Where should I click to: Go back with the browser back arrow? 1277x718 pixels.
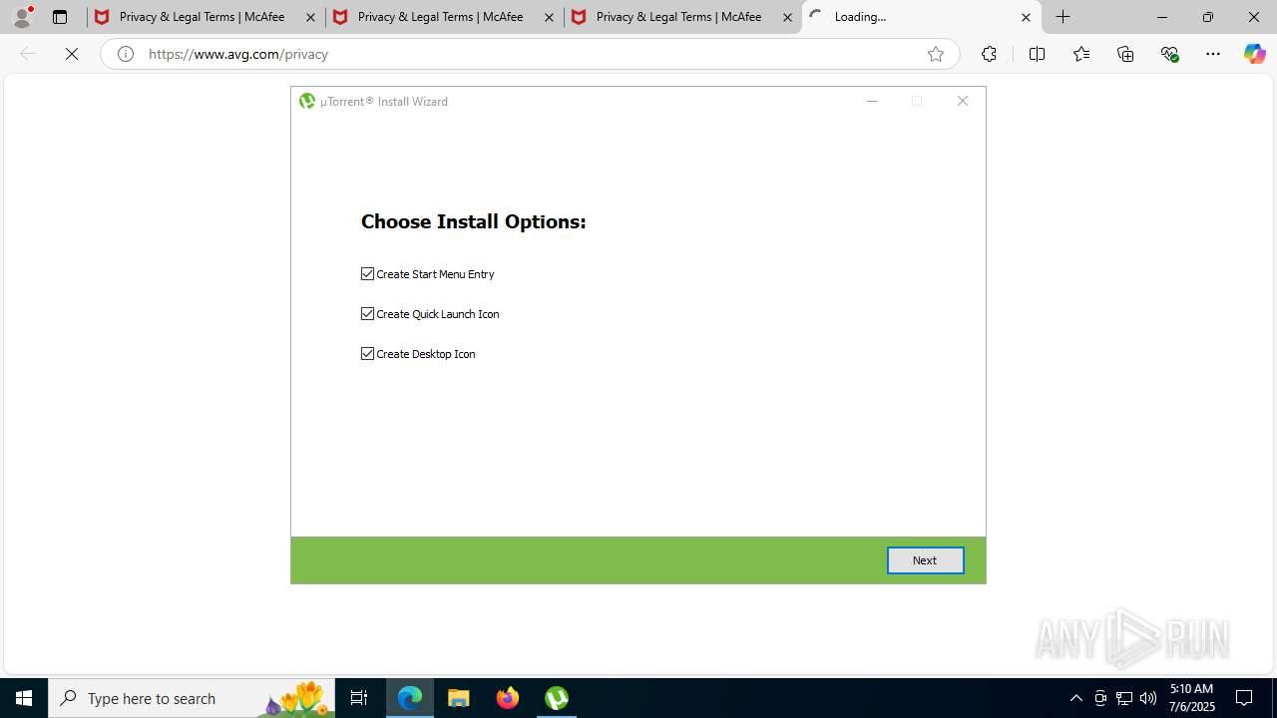tap(28, 54)
